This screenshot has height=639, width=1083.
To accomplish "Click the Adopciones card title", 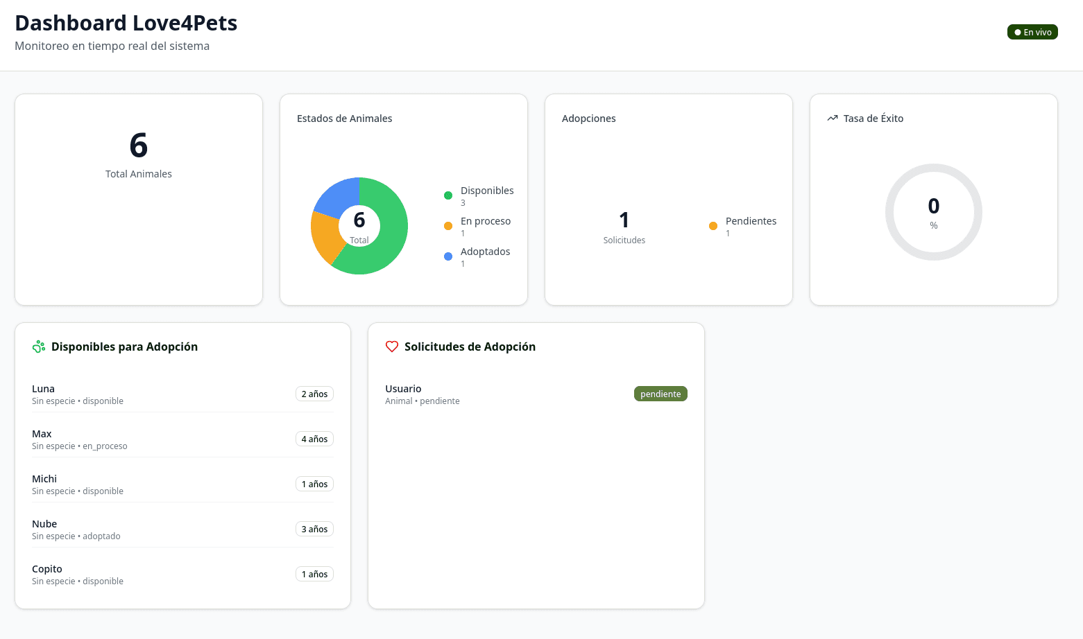I will (589, 119).
